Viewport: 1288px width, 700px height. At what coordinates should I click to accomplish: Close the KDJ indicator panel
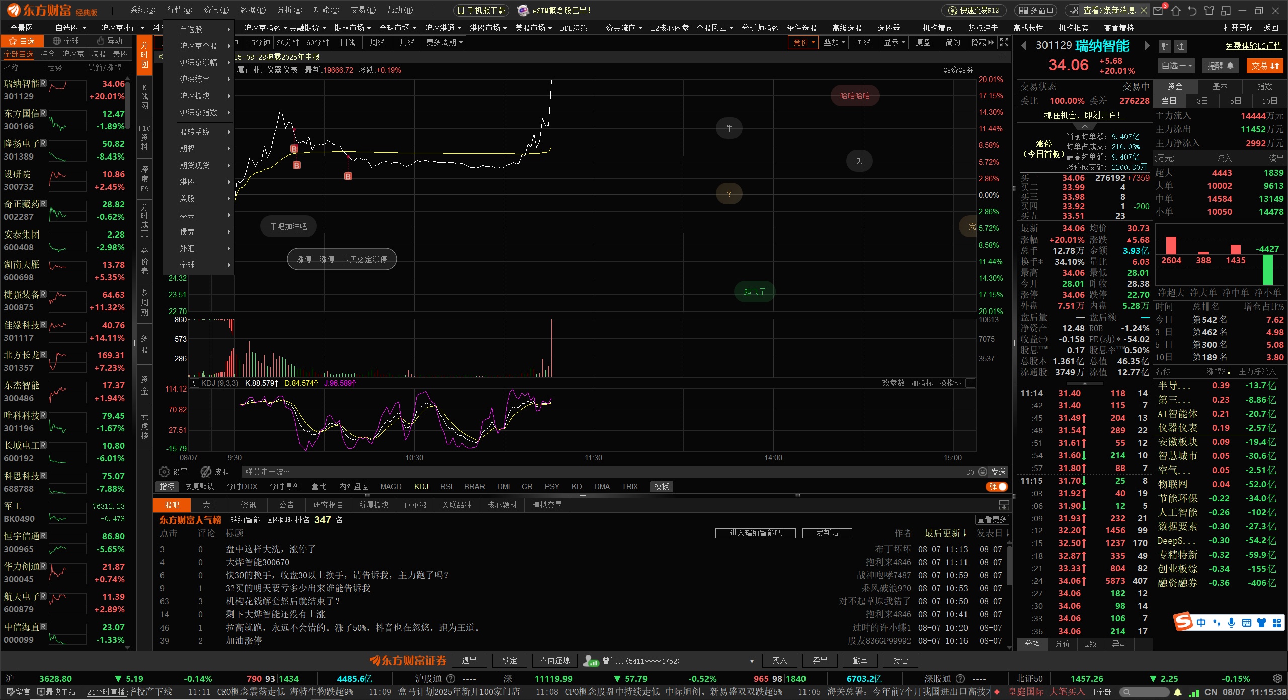pos(970,383)
